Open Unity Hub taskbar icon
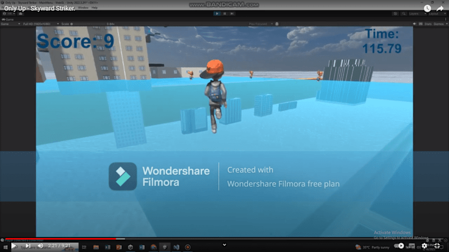The image size is (449, 252). (130, 247)
